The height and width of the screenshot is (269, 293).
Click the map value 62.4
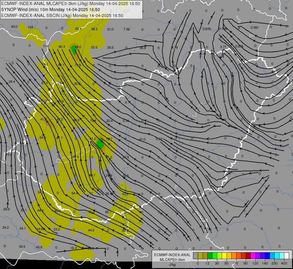coord(75,157)
